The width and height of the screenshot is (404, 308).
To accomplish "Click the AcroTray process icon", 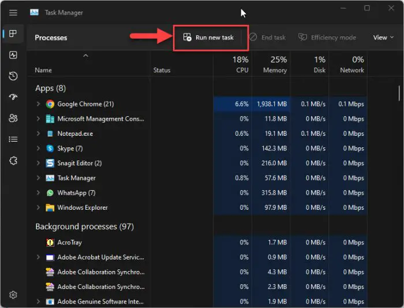I will (x=50, y=243).
